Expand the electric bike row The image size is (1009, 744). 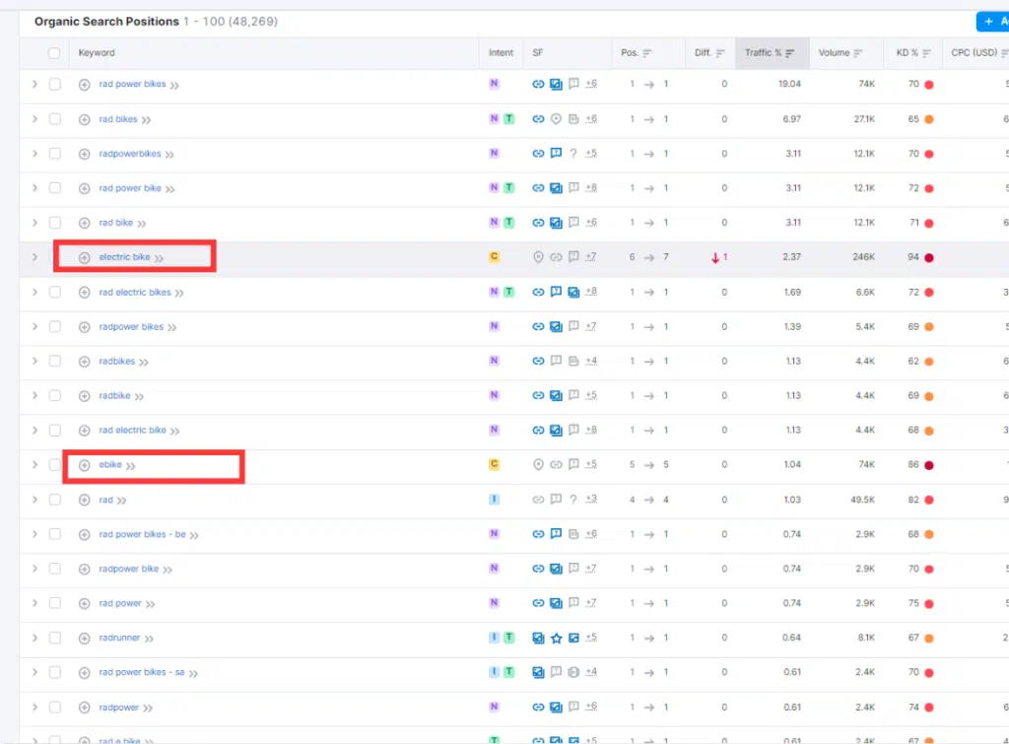click(x=34, y=257)
